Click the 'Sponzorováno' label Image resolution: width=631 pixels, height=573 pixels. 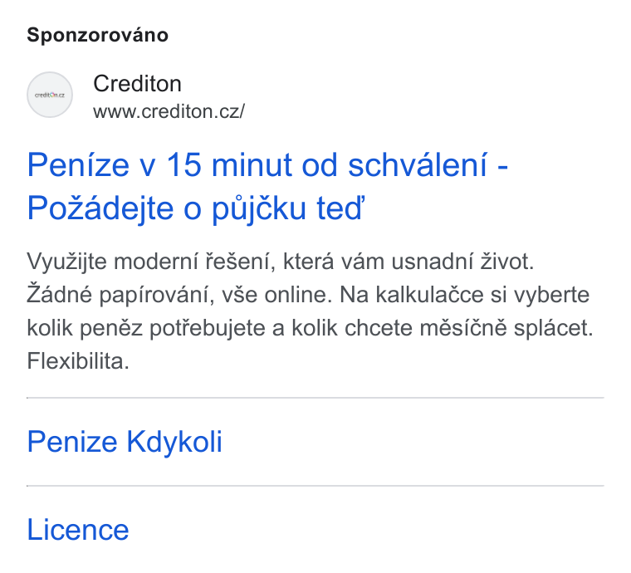(97, 35)
